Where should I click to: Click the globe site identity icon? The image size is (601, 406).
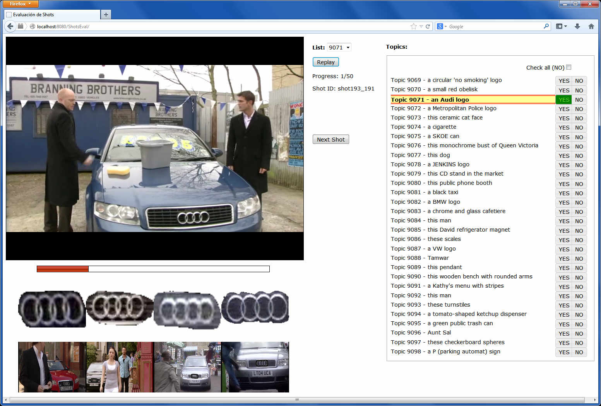click(x=33, y=26)
